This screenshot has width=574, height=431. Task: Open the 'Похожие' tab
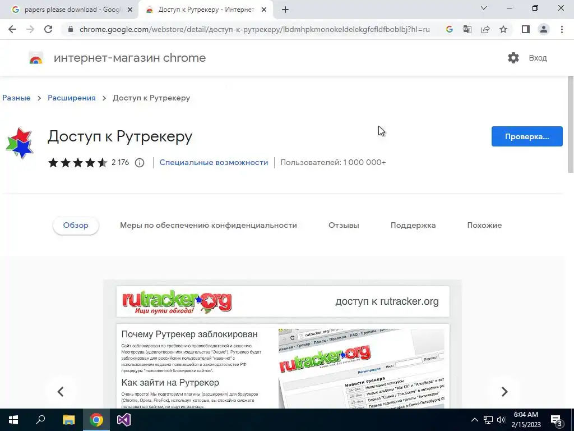pyautogui.click(x=484, y=226)
